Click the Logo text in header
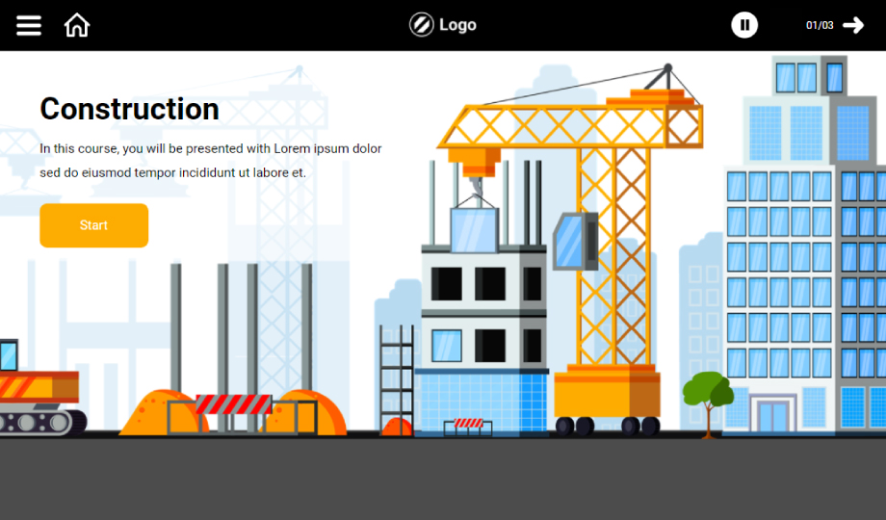 457,25
